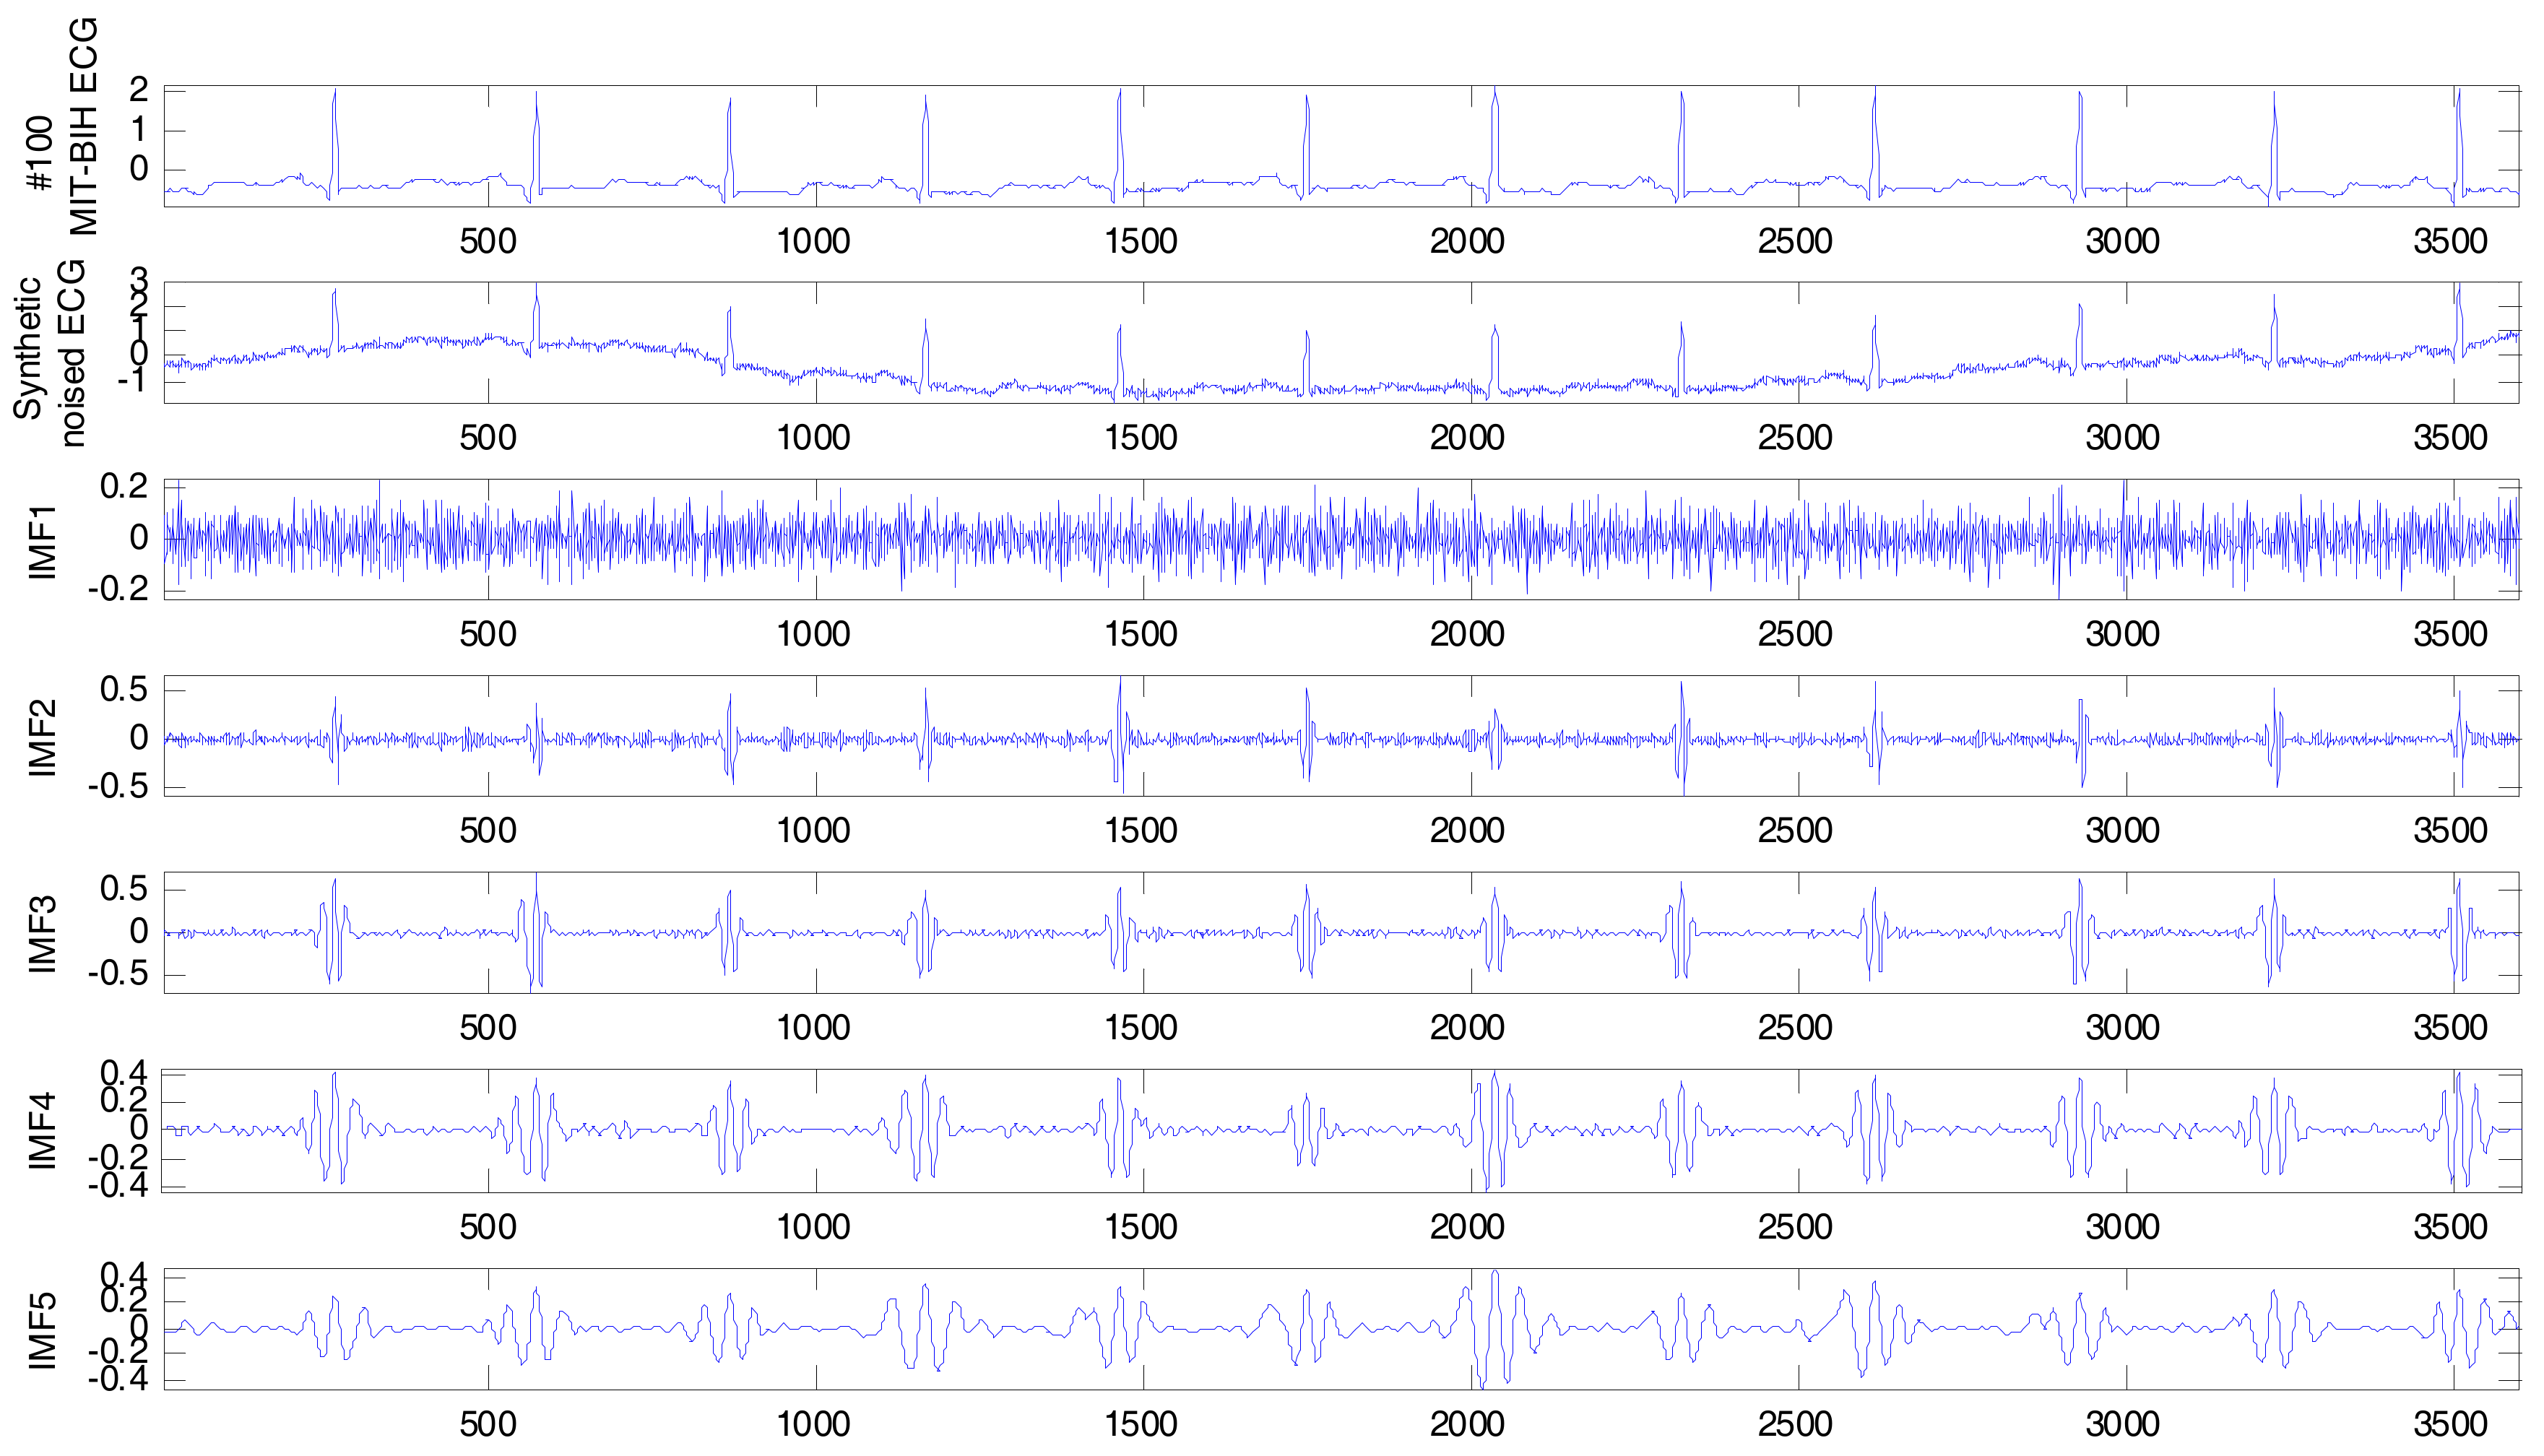Click the 500 tick label under MIT-BIH ECG plot
Image resolution: width=2544 pixels, height=1456 pixels.
click(488, 241)
